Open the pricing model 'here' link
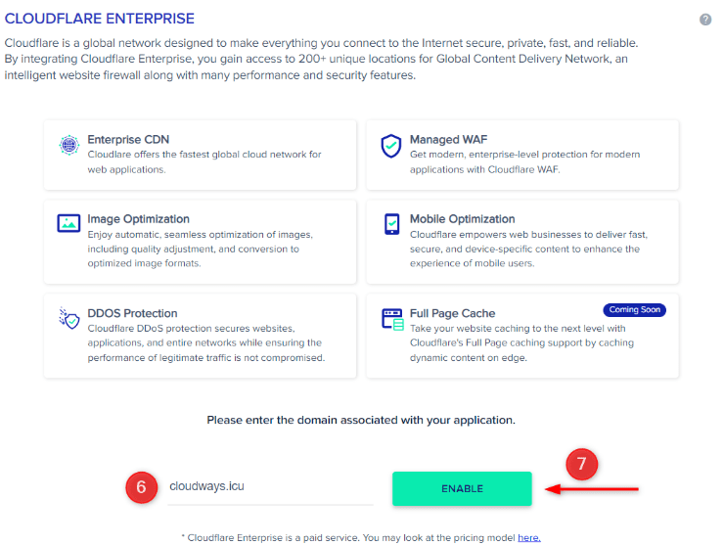This screenshot has width=724, height=545. coord(528,537)
